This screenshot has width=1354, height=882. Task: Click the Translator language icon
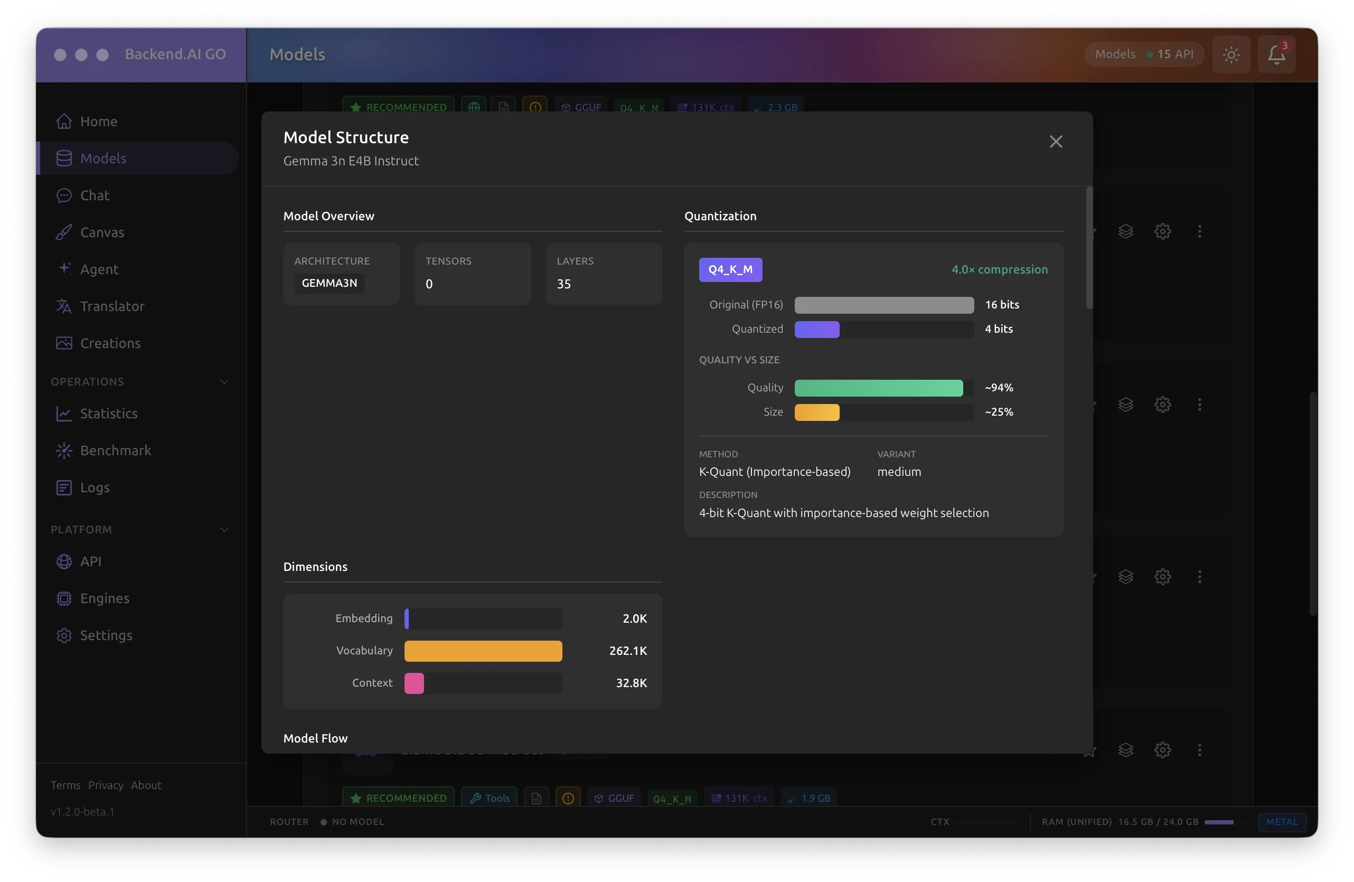pyautogui.click(x=64, y=306)
